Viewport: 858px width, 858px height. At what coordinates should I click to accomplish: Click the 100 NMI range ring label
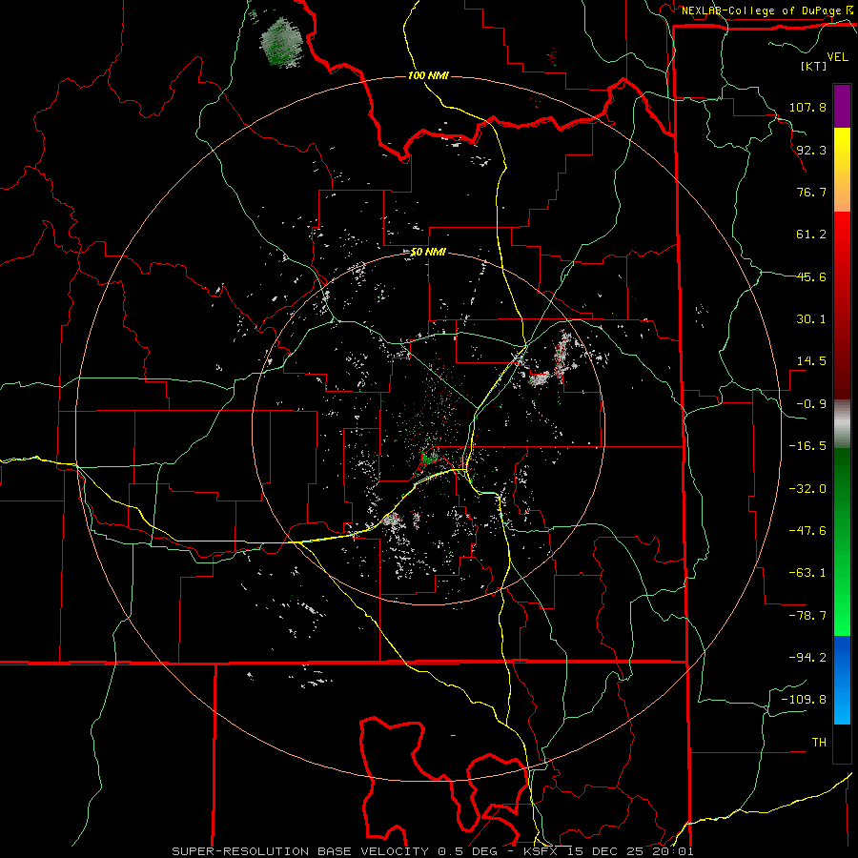point(428,75)
